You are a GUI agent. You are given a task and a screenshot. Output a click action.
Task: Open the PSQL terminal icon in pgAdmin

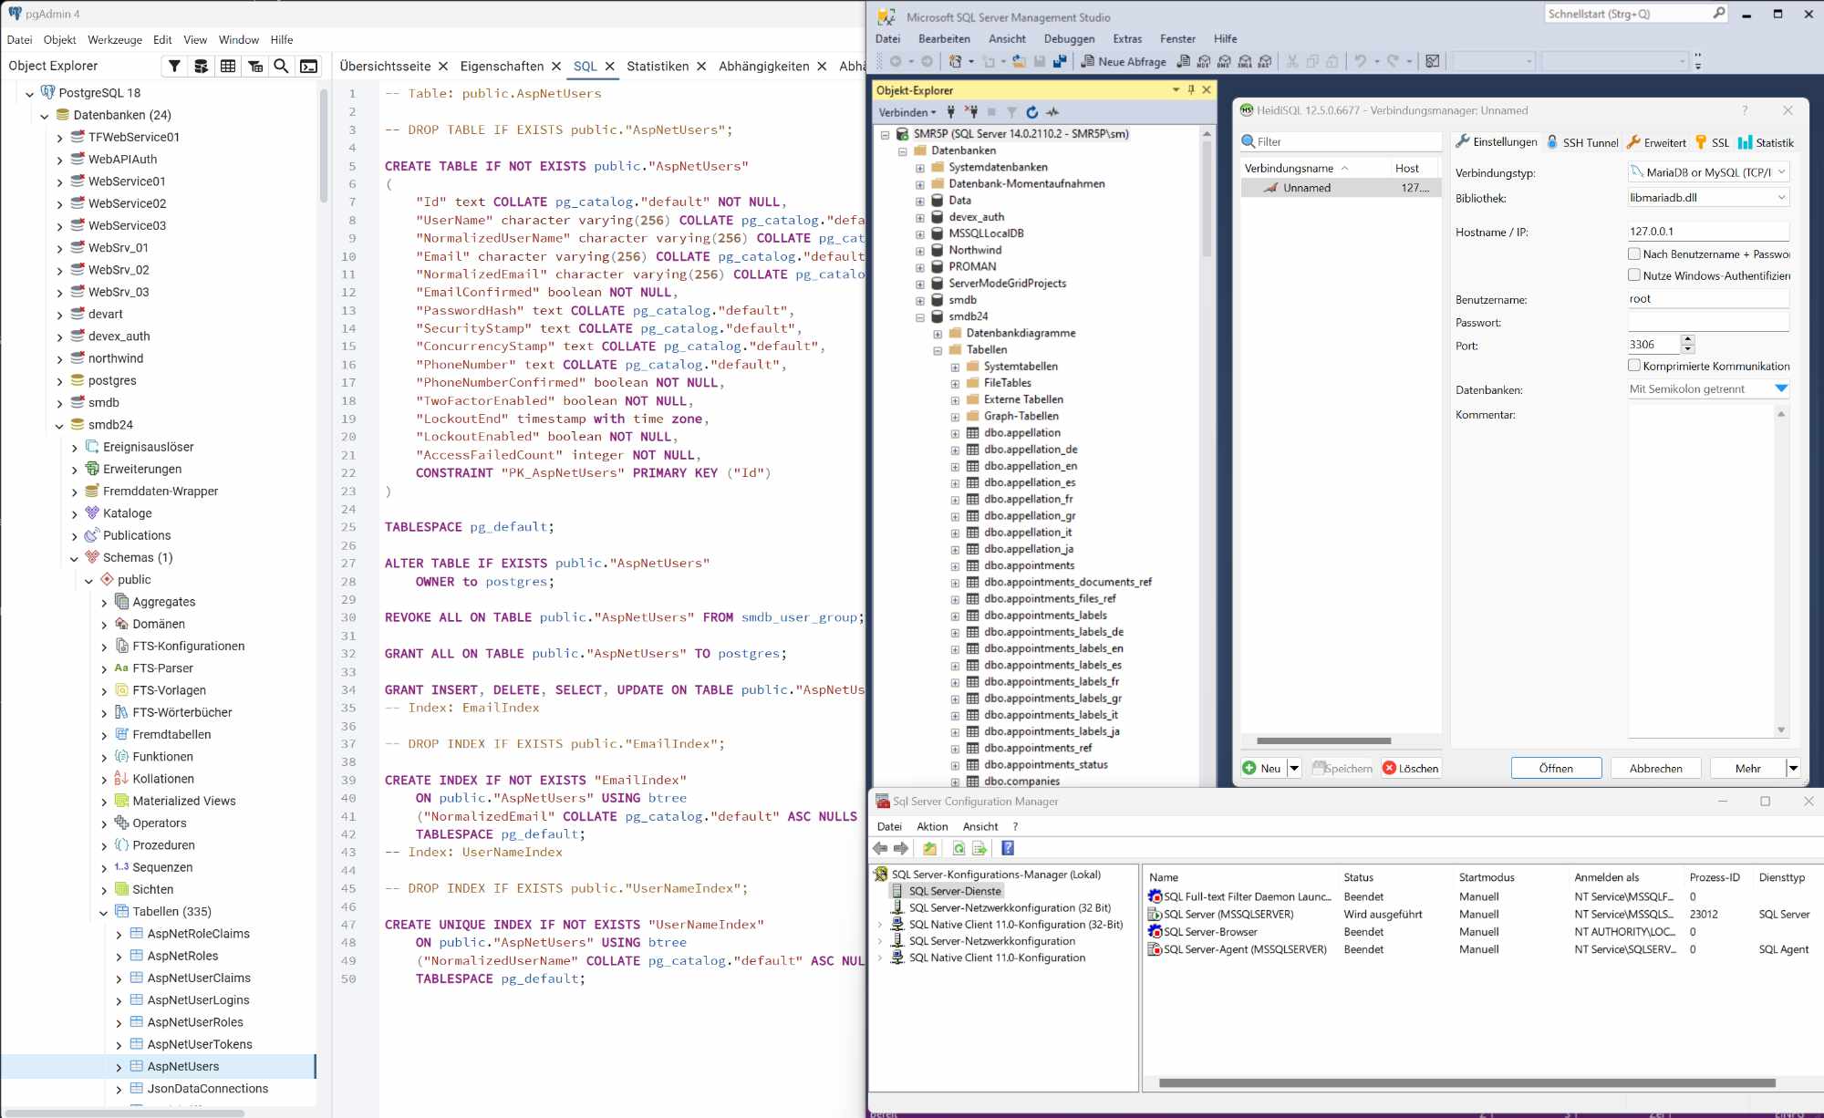[309, 66]
